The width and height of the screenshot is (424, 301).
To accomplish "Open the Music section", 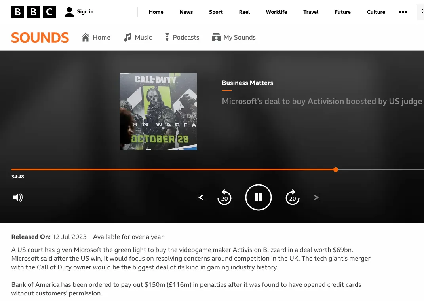I will pos(138,37).
